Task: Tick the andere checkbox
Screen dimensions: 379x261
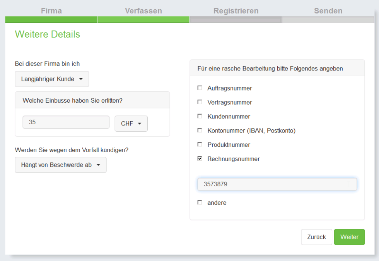Action: coord(200,203)
